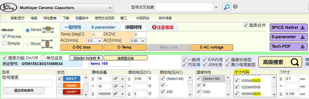Click the C-DC bias button
309x99 pixels.
[82, 47]
